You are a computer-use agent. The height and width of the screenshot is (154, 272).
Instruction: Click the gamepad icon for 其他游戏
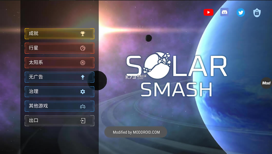point(82,106)
